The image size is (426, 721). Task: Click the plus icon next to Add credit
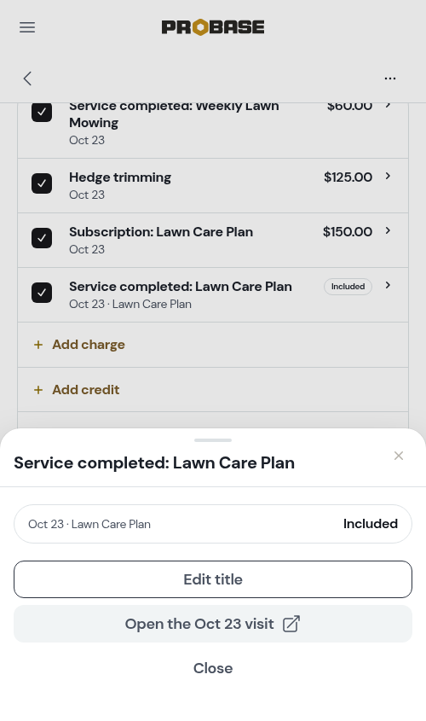coord(38,390)
